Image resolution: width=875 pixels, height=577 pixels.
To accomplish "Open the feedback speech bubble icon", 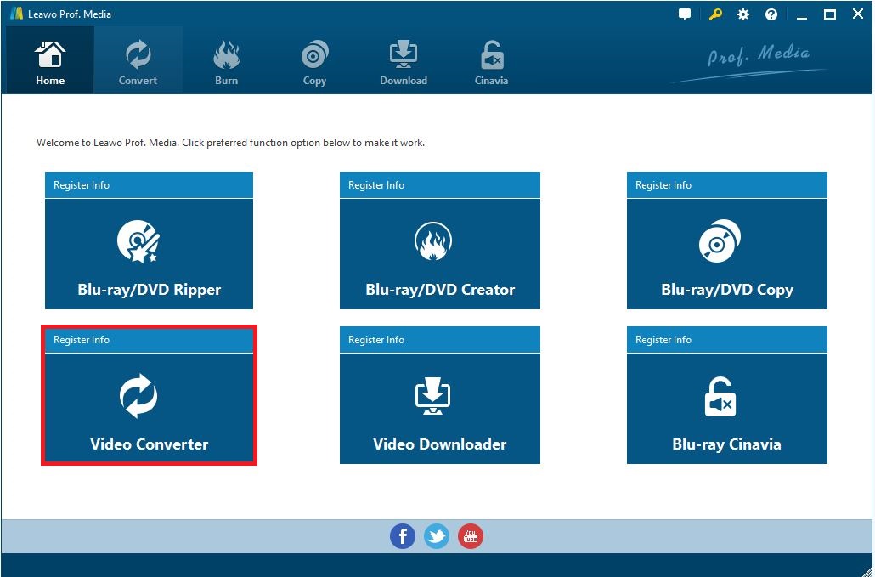I will pyautogui.click(x=685, y=14).
